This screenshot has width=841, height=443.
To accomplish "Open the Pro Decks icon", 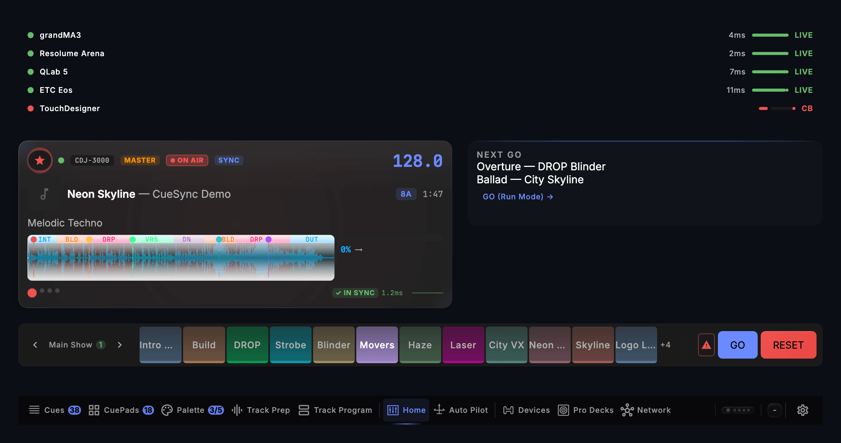I will 563,410.
